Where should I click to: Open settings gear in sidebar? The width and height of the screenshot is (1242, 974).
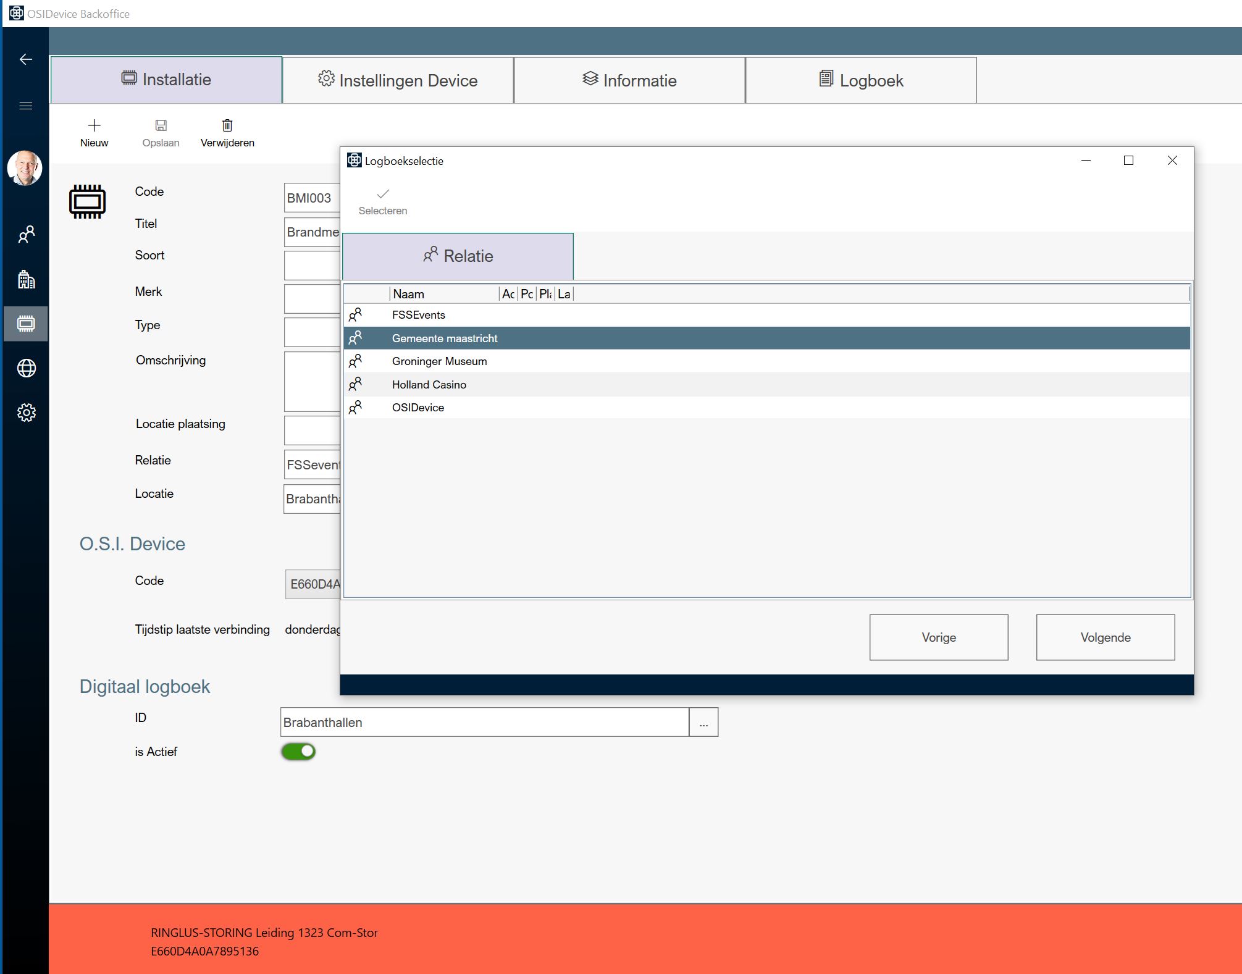point(26,413)
